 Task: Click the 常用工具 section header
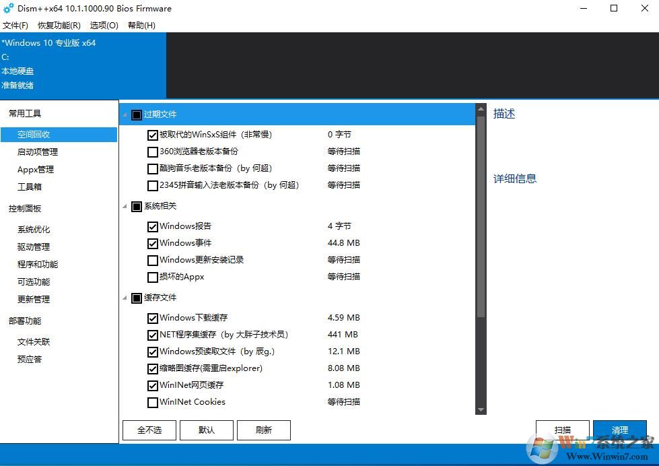point(25,114)
